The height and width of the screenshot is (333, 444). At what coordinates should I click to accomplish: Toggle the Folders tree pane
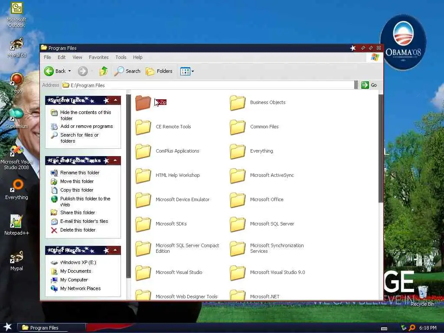click(x=159, y=71)
